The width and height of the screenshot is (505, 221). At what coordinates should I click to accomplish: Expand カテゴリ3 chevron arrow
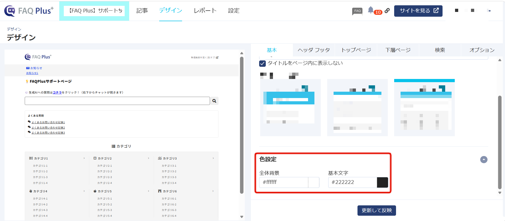pos(213,158)
